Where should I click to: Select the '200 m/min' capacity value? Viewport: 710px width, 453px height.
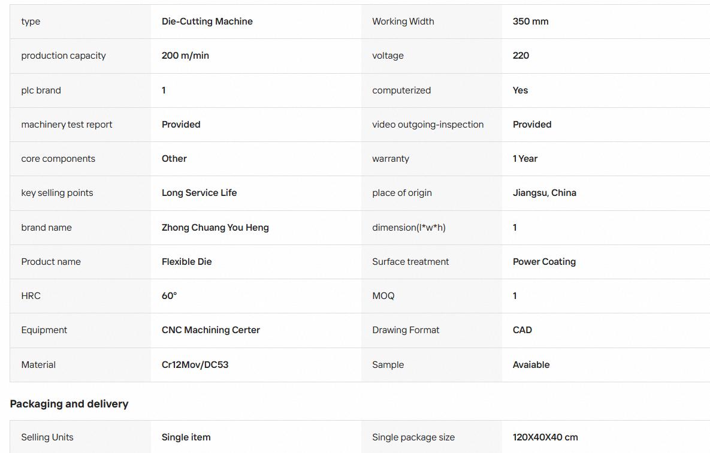(x=185, y=56)
